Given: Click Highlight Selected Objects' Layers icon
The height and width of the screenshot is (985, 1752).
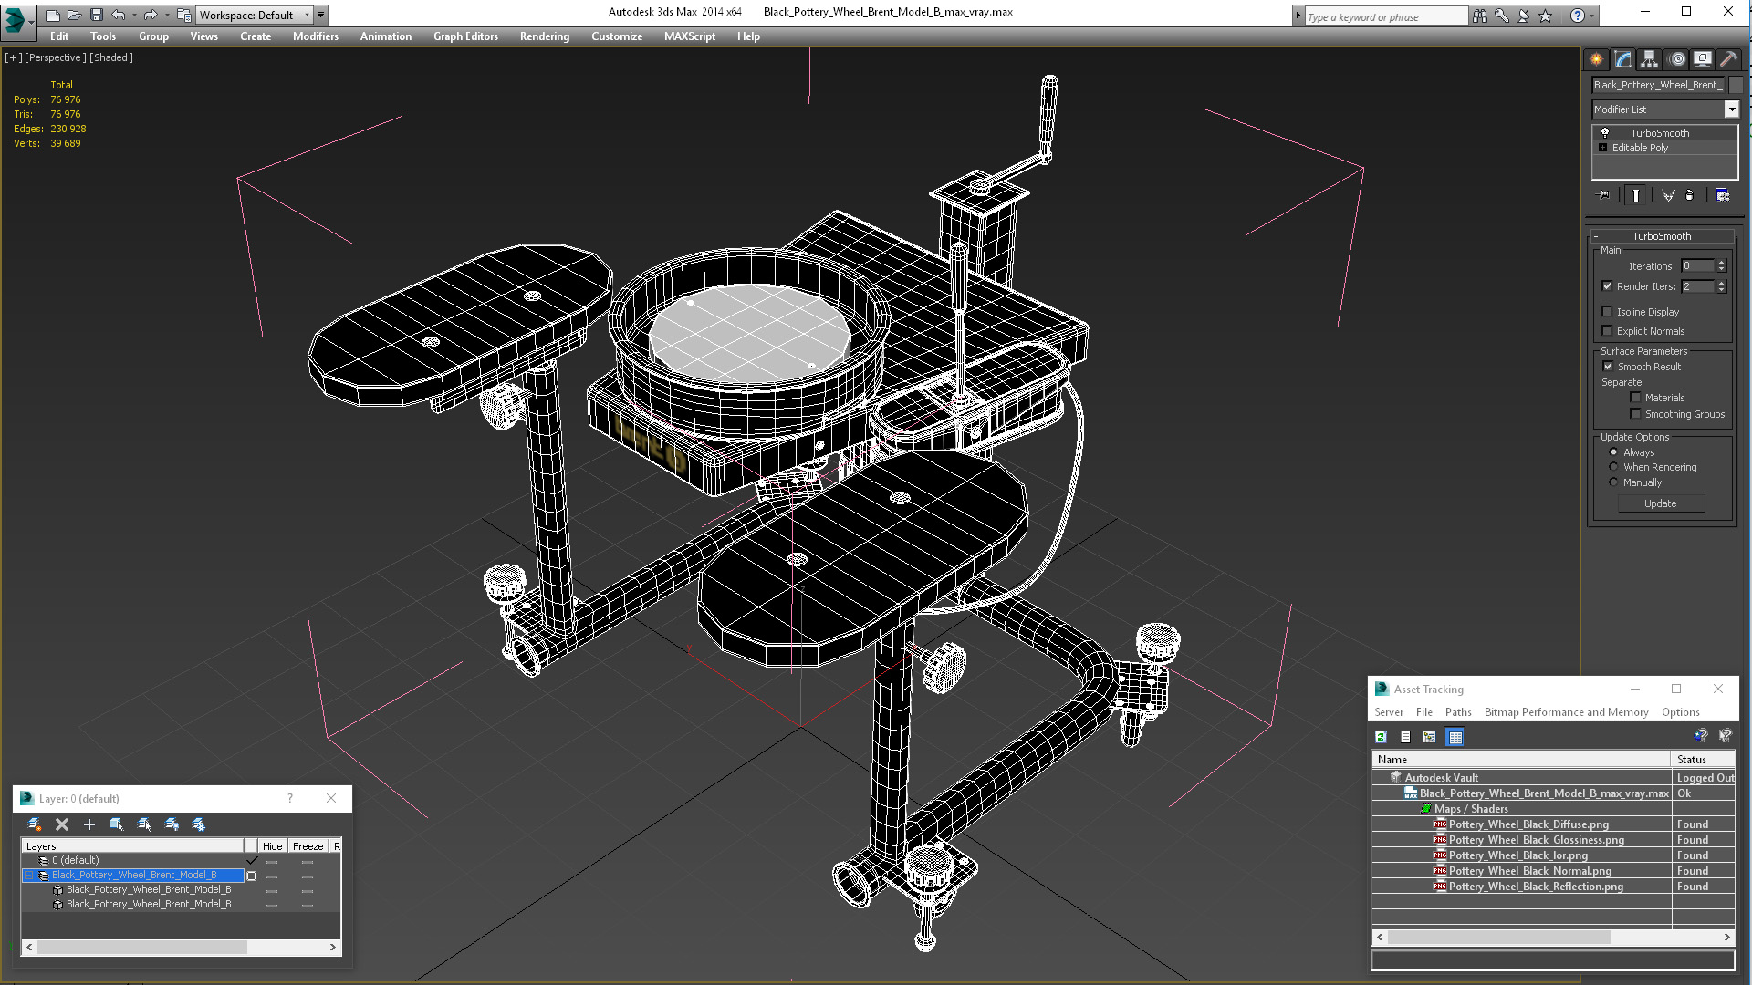Looking at the screenshot, I should 144,824.
